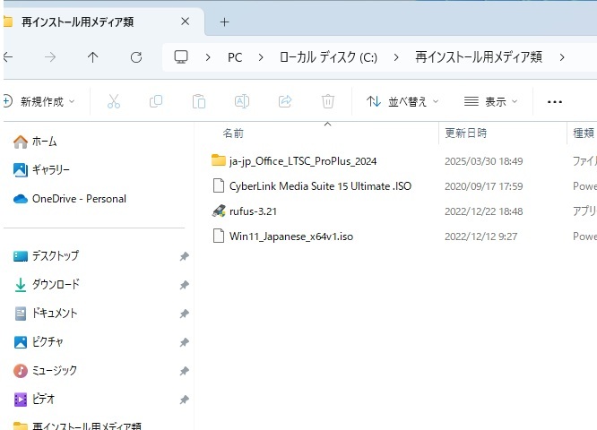Click the pin icon beside ビデオ
The height and width of the screenshot is (430, 597).
coord(185,400)
